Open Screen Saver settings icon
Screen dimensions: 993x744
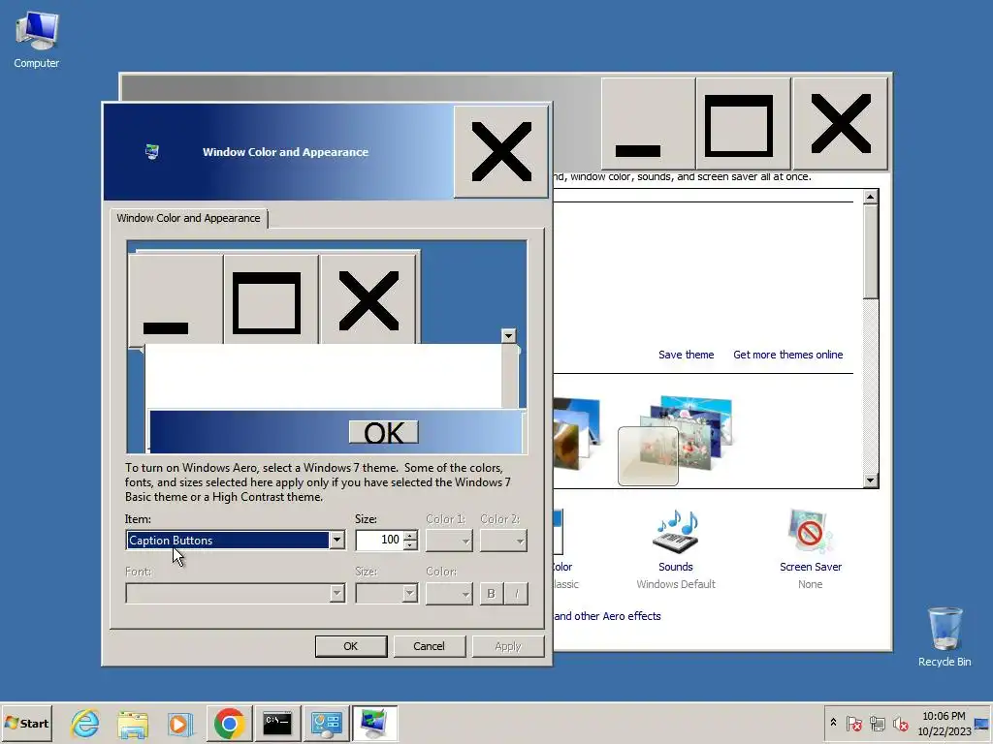click(x=810, y=532)
